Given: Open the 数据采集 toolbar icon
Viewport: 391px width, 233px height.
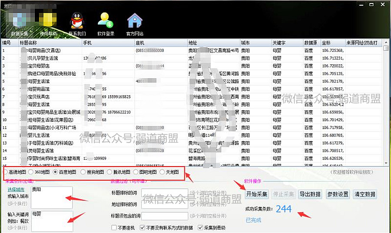Looking at the screenshot, I should pyautogui.click(x=20, y=24).
